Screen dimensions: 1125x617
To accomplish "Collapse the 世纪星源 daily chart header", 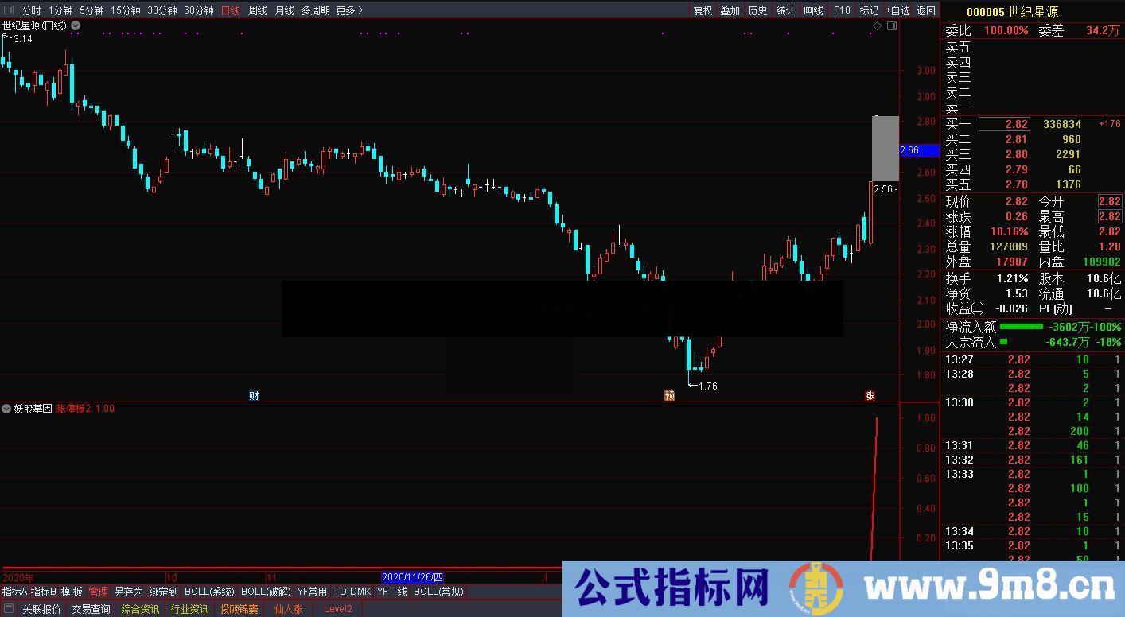I will pyautogui.click(x=75, y=25).
